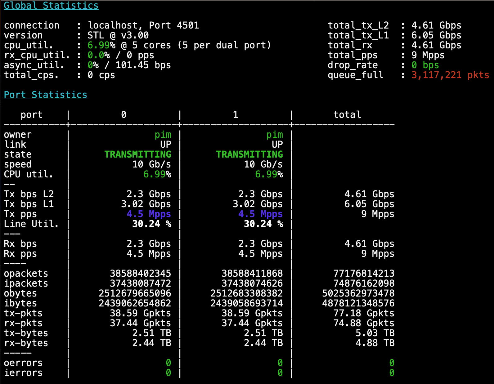This screenshot has height=384, width=494.
Task: Click the total_tx_L1 value in global stats
Action: (436, 35)
